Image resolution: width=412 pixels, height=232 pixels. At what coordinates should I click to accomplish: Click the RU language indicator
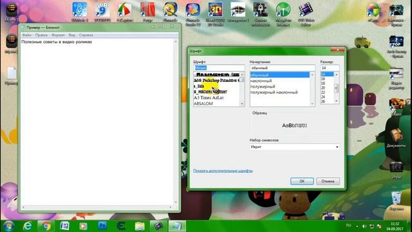click(348, 226)
